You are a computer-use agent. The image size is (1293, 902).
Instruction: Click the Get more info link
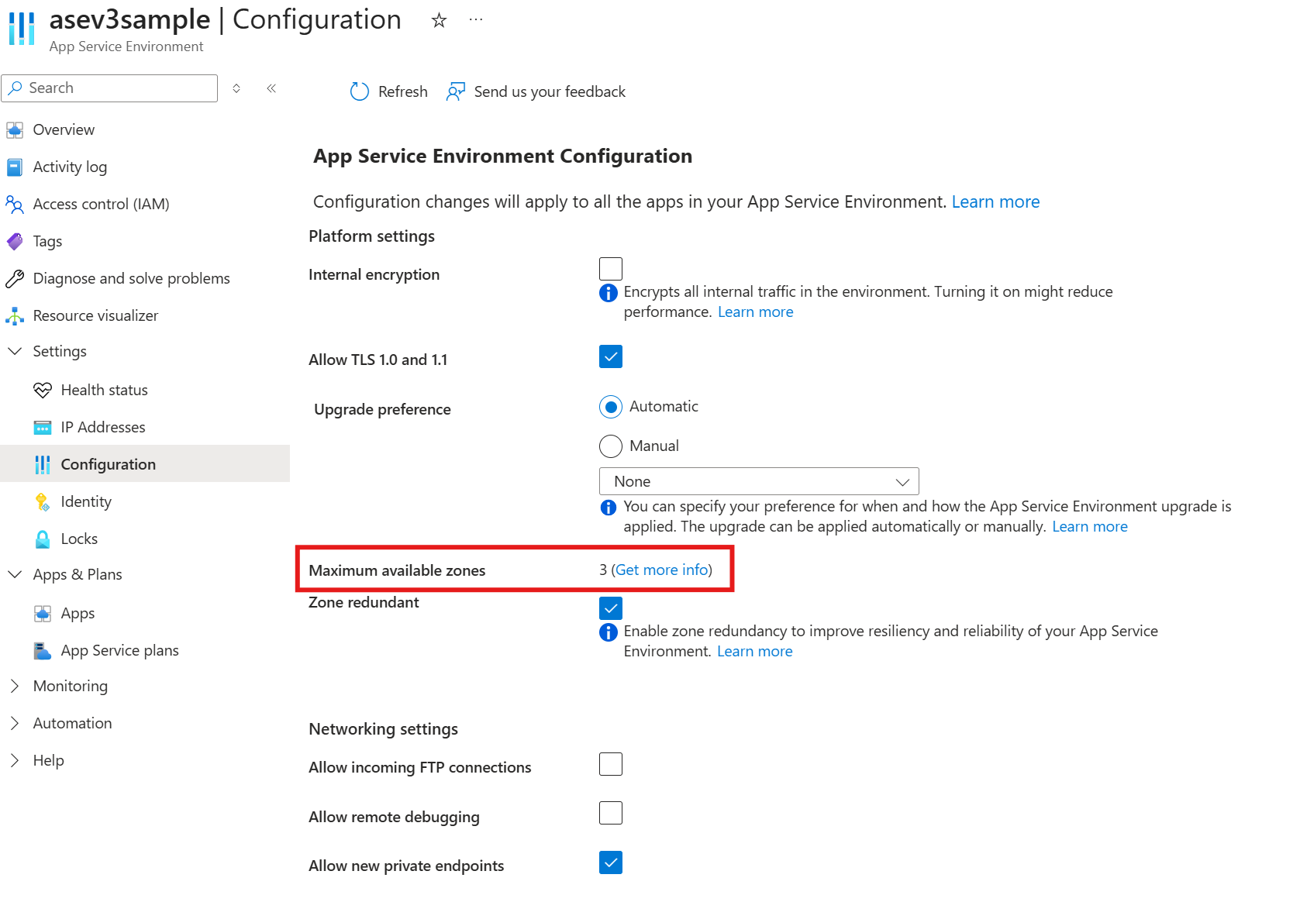(x=661, y=570)
